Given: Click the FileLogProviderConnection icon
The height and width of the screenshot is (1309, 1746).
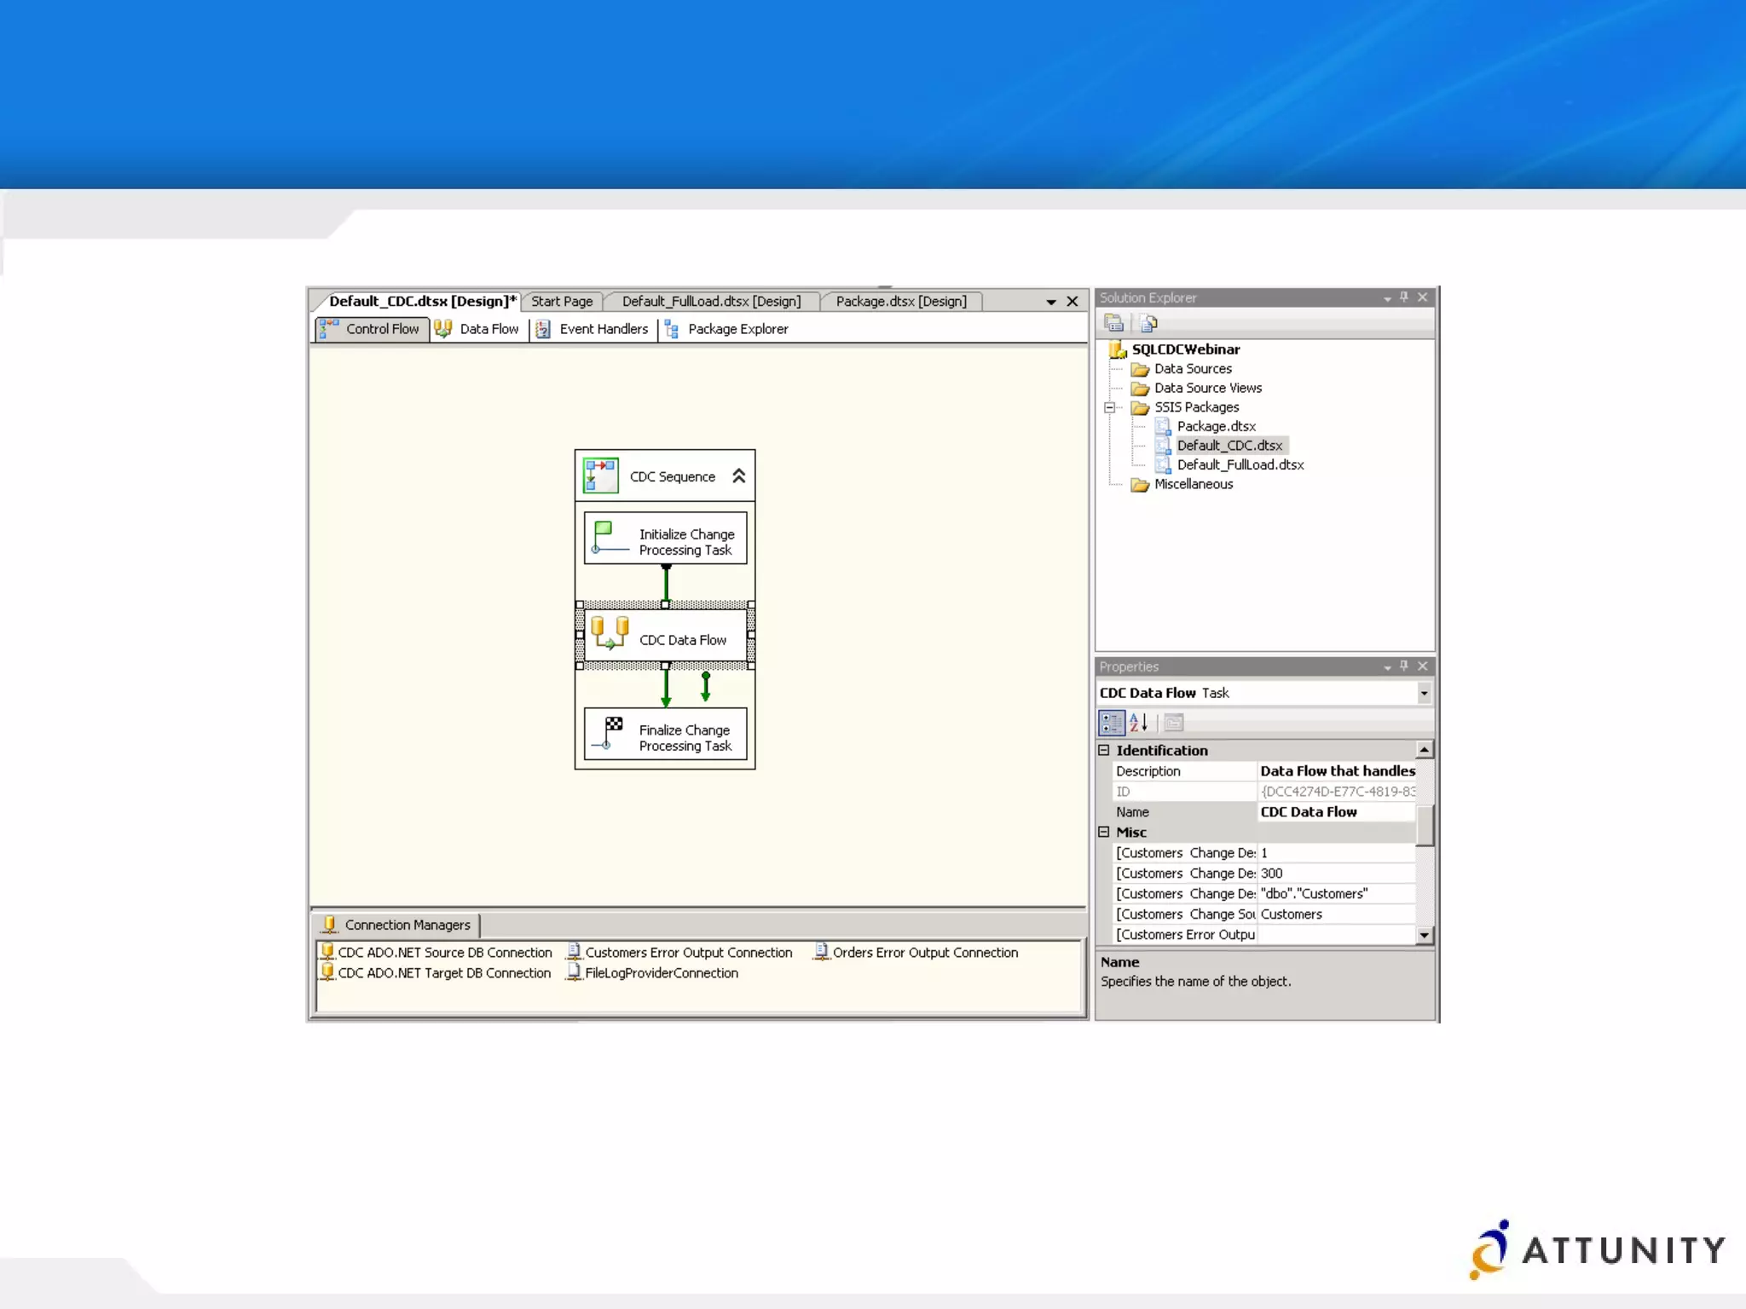Looking at the screenshot, I should point(575,972).
